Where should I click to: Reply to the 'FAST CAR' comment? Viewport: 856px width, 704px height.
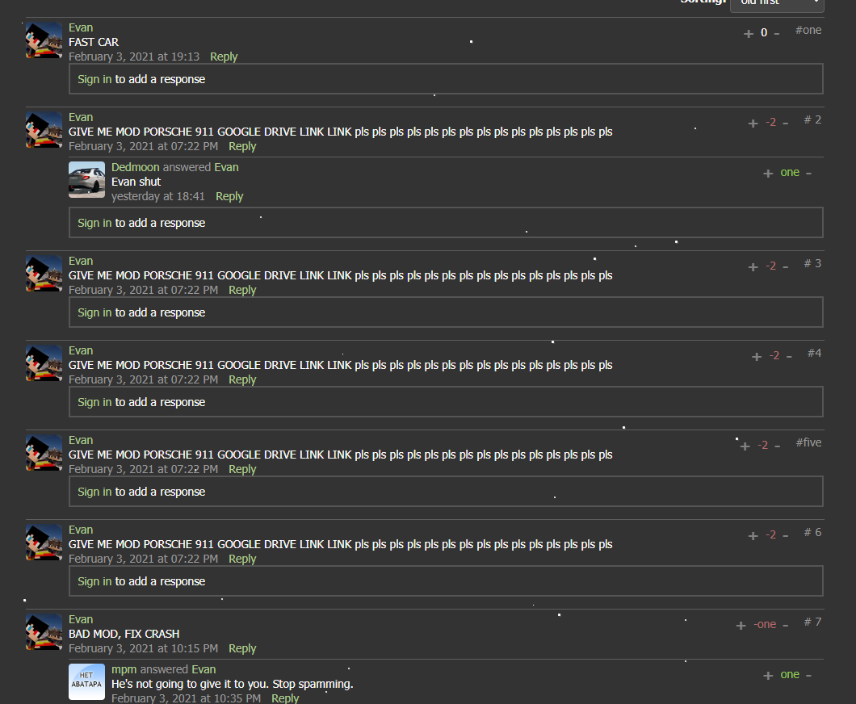click(x=224, y=57)
